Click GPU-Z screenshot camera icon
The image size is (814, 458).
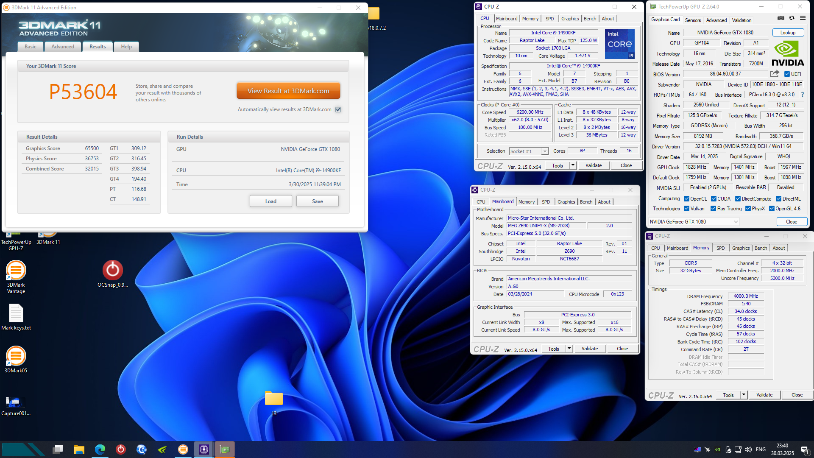click(781, 18)
